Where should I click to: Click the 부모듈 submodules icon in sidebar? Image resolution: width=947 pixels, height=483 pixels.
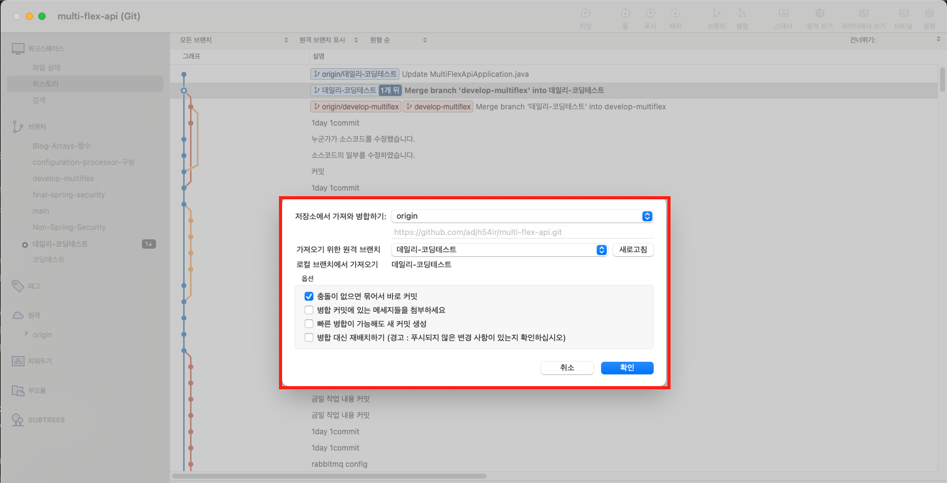coord(18,391)
